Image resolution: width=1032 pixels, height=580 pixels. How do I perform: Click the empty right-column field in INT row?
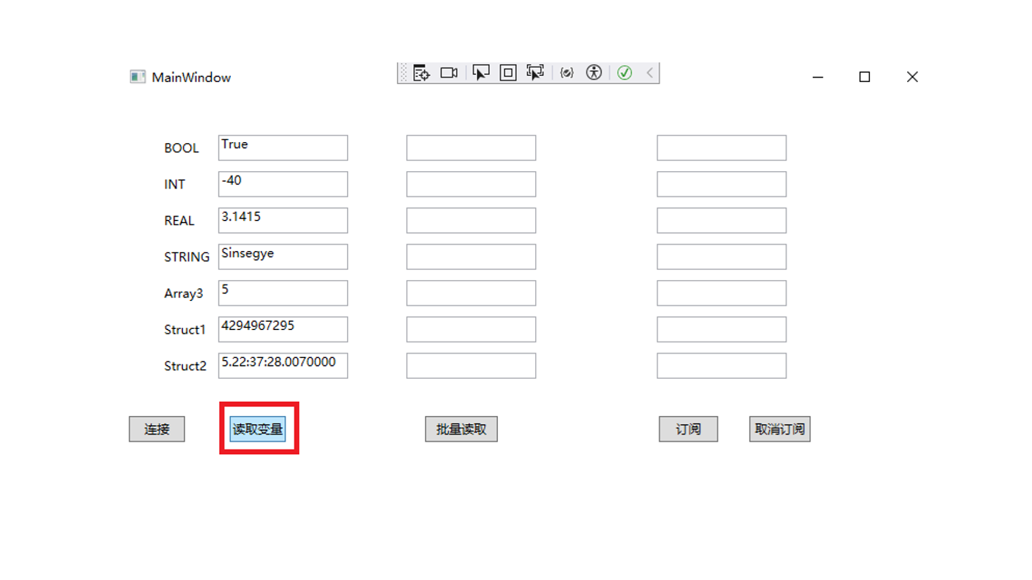[721, 184]
